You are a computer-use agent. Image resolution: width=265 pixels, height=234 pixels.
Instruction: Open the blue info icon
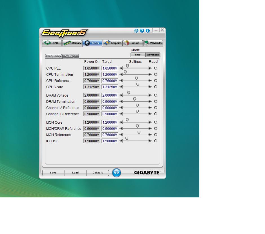pos(148,31)
